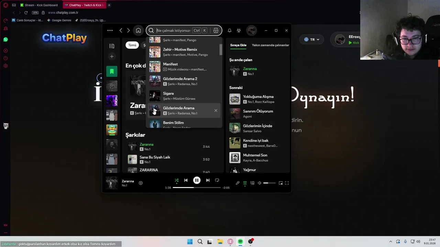Open Google Gemini bookmark
Screen dimensions: 440x247
59,20
